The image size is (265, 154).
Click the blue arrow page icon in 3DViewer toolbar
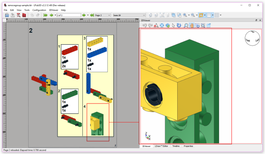[209, 26]
